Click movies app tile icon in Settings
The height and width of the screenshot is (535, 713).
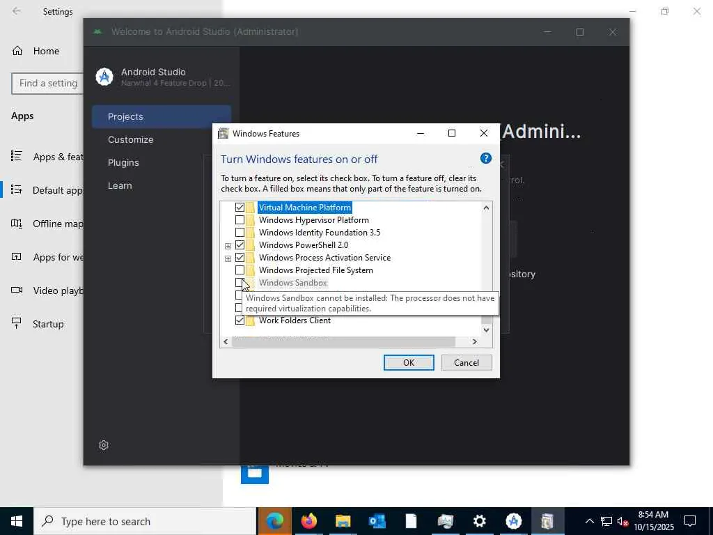255,474
